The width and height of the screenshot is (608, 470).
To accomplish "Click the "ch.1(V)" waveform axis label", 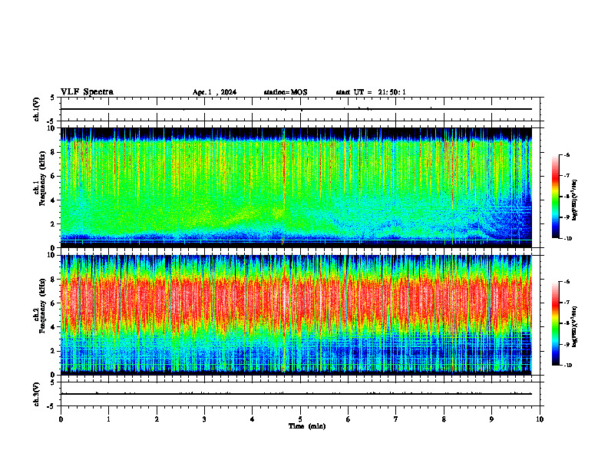I will point(37,109).
